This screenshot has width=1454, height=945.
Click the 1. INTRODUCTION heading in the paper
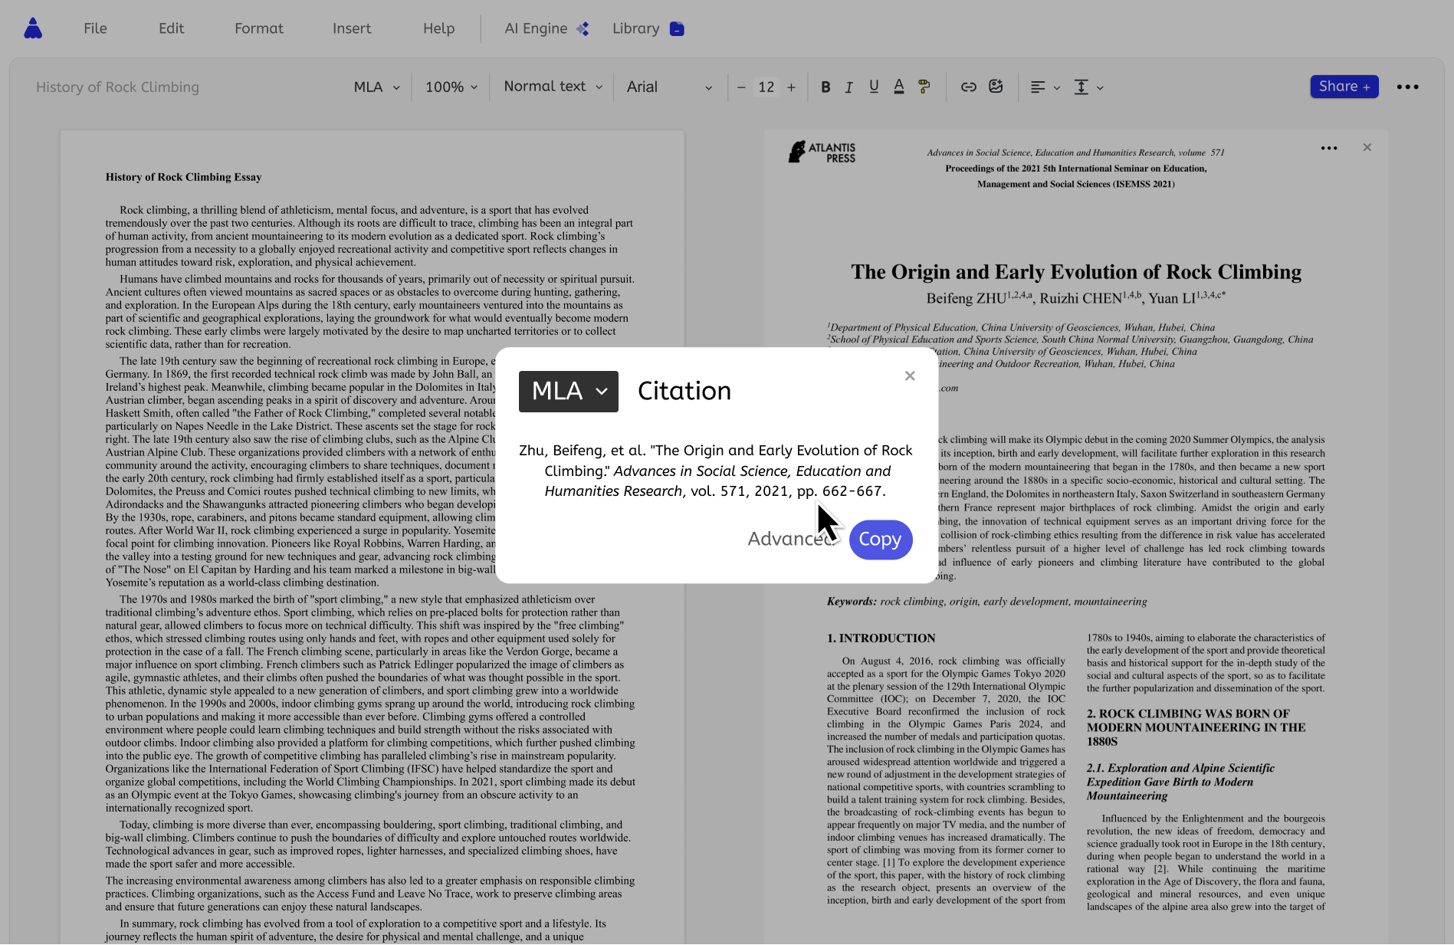[881, 638]
